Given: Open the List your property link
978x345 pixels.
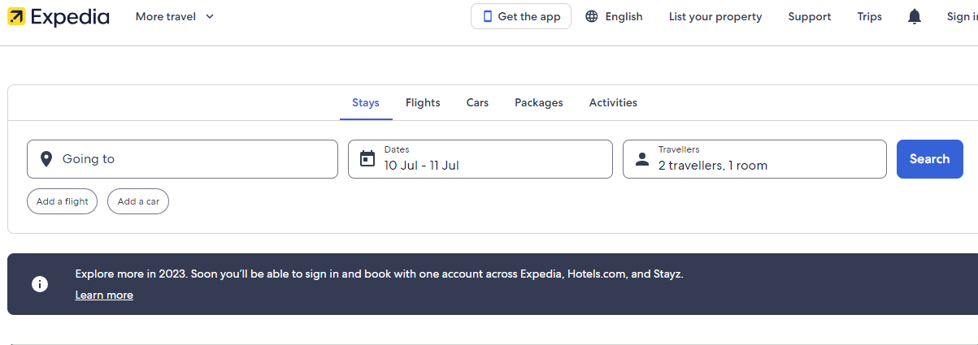Looking at the screenshot, I should (715, 16).
